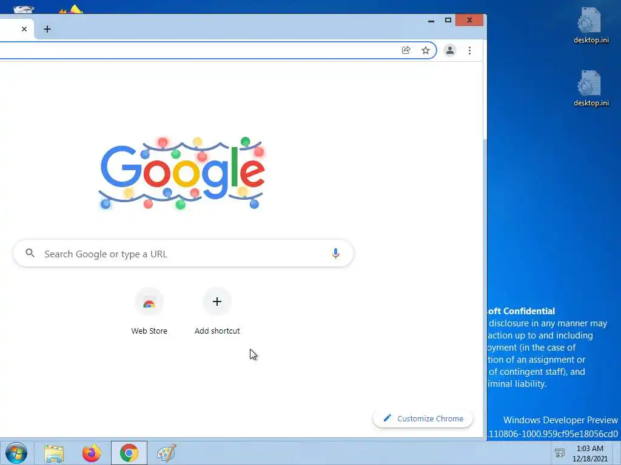Click the taskbar clock showing 1:03 AM
This screenshot has width=621, height=465.
click(589, 453)
